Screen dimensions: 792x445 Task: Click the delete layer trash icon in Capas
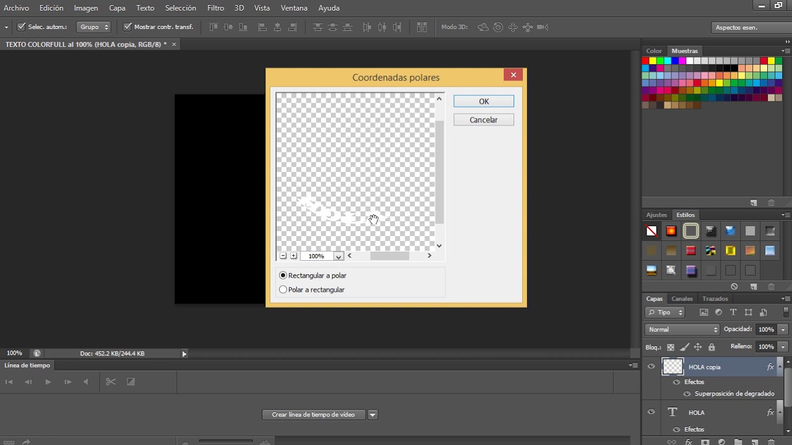tap(772, 442)
